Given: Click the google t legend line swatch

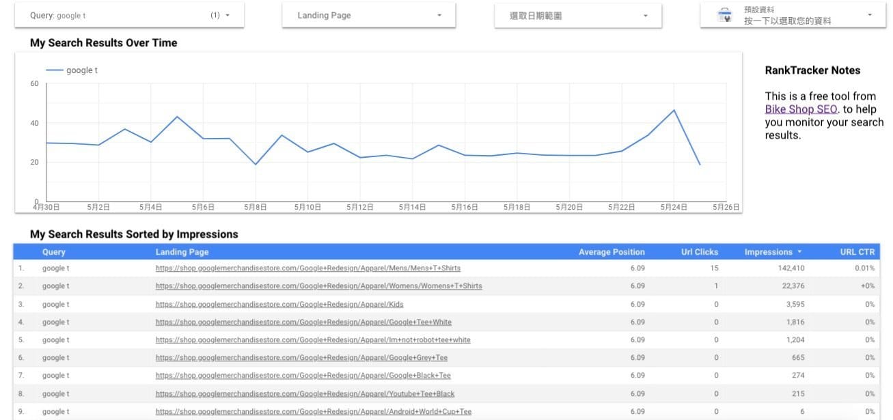Looking at the screenshot, I should coord(54,70).
